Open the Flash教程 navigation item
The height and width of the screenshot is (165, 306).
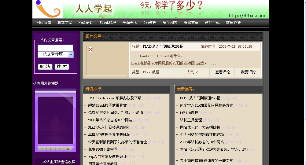pyautogui.click(x=108, y=23)
